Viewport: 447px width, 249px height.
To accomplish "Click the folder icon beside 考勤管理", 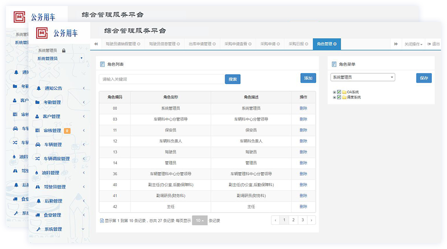I will coord(38,103).
